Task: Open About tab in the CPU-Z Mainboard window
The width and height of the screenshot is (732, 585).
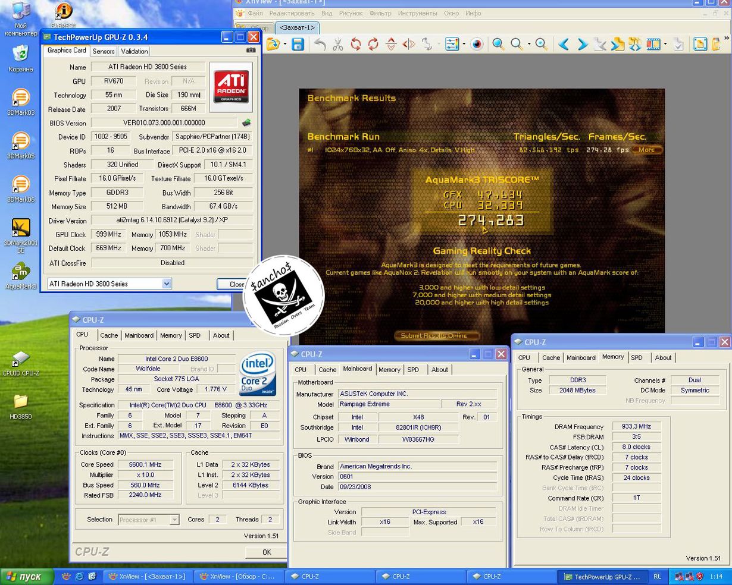Action: tap(440, 370)
